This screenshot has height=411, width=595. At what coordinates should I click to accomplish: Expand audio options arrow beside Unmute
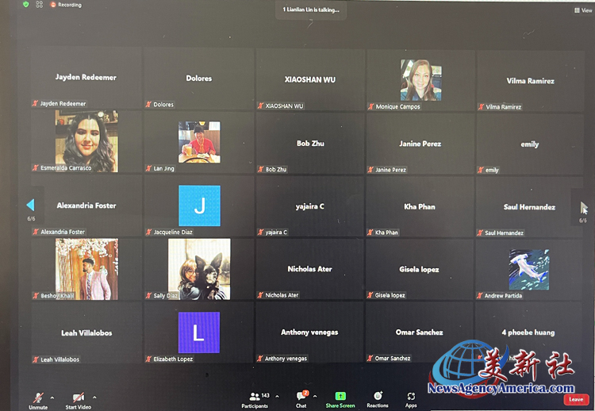click(52, 398)
